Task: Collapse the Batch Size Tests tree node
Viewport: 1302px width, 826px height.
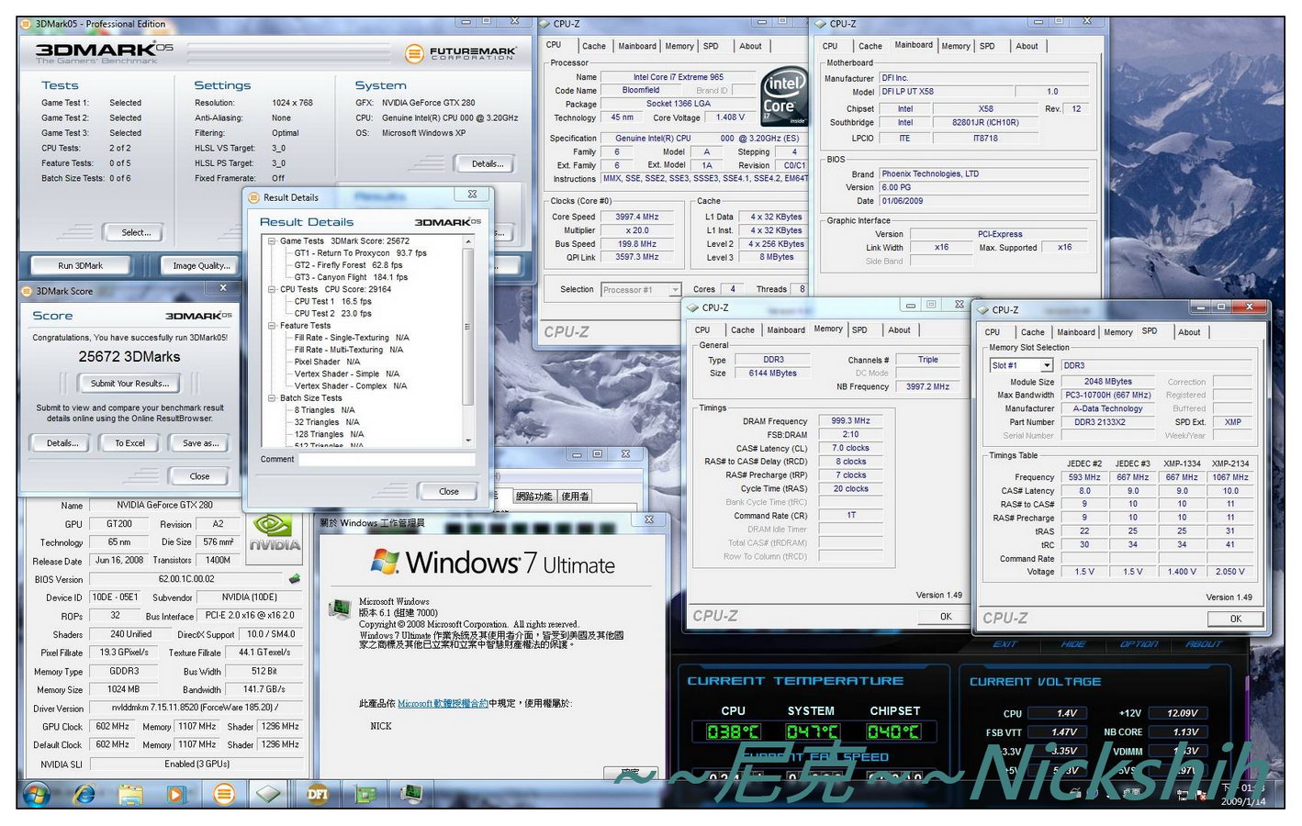Action: 272,398
